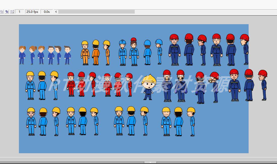
Task: Collapse the bottom panel with the arrow handle
Action: point(150,162)
